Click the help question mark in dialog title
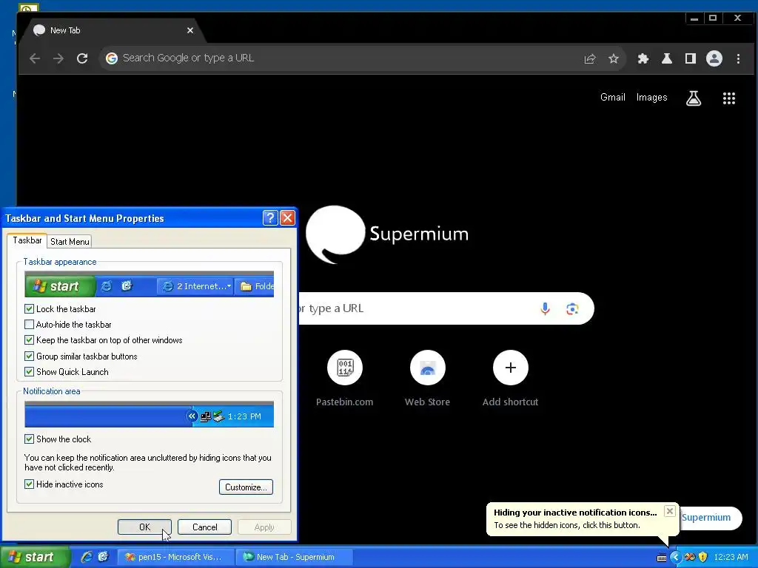 point(270,218)
